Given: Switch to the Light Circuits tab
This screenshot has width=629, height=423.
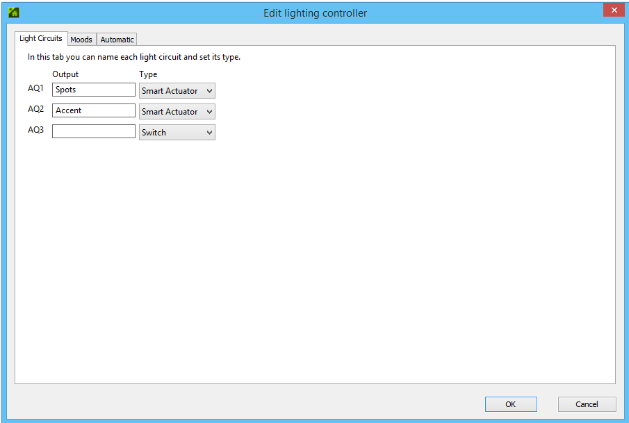Looking at the screenshot, I should (41, 39).
